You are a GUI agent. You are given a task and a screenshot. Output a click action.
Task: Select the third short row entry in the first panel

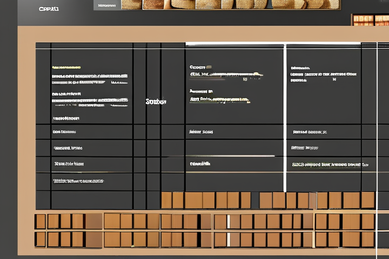coord(69,163)
